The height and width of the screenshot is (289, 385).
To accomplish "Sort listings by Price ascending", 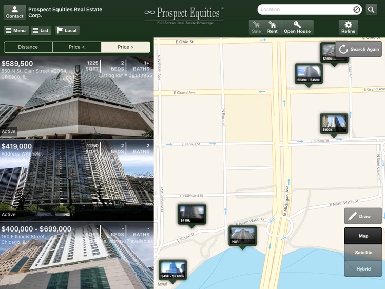I will click(x=76, y=47).
